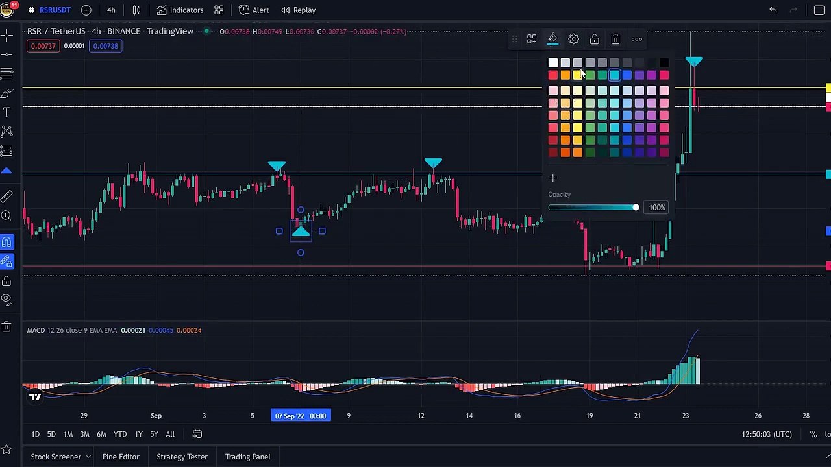Click the fullscreen layout square icon
The width and height of the screenshot is (831, 467).
819,10
